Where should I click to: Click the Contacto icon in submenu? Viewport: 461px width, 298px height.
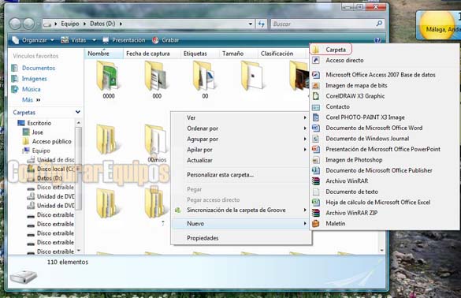(316, 107)
